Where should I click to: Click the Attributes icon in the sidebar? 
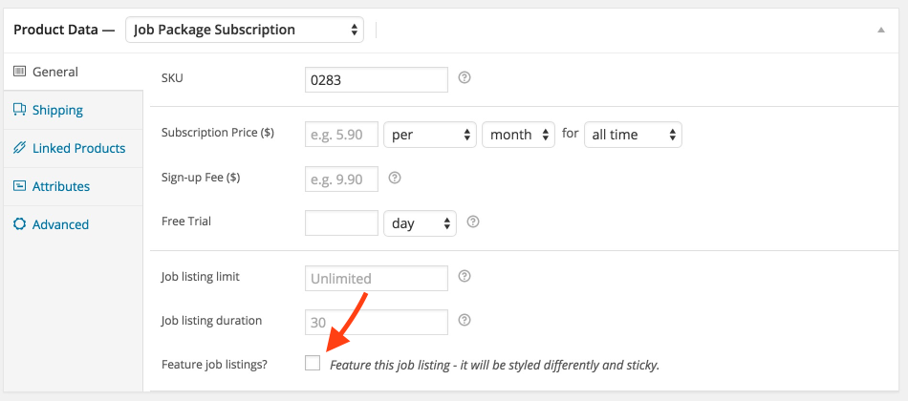pos(20,186)
